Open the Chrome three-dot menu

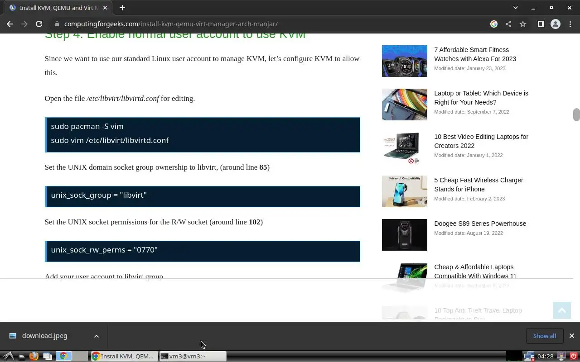click(570, 24)
